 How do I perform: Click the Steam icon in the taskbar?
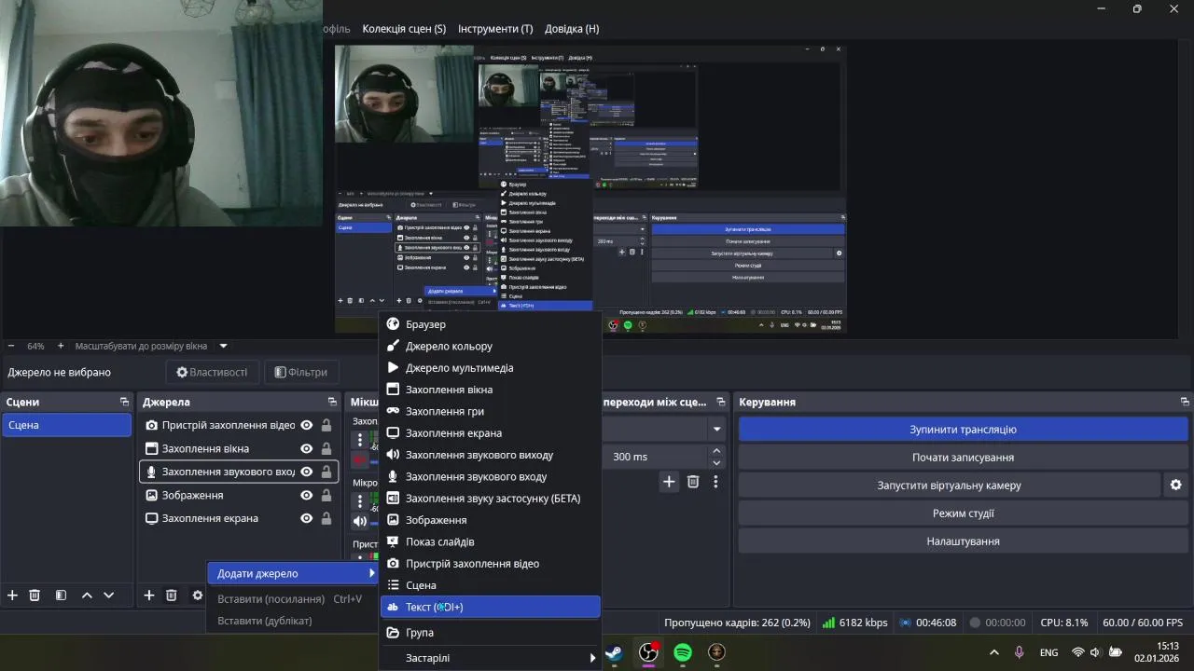tap(614, 652)
